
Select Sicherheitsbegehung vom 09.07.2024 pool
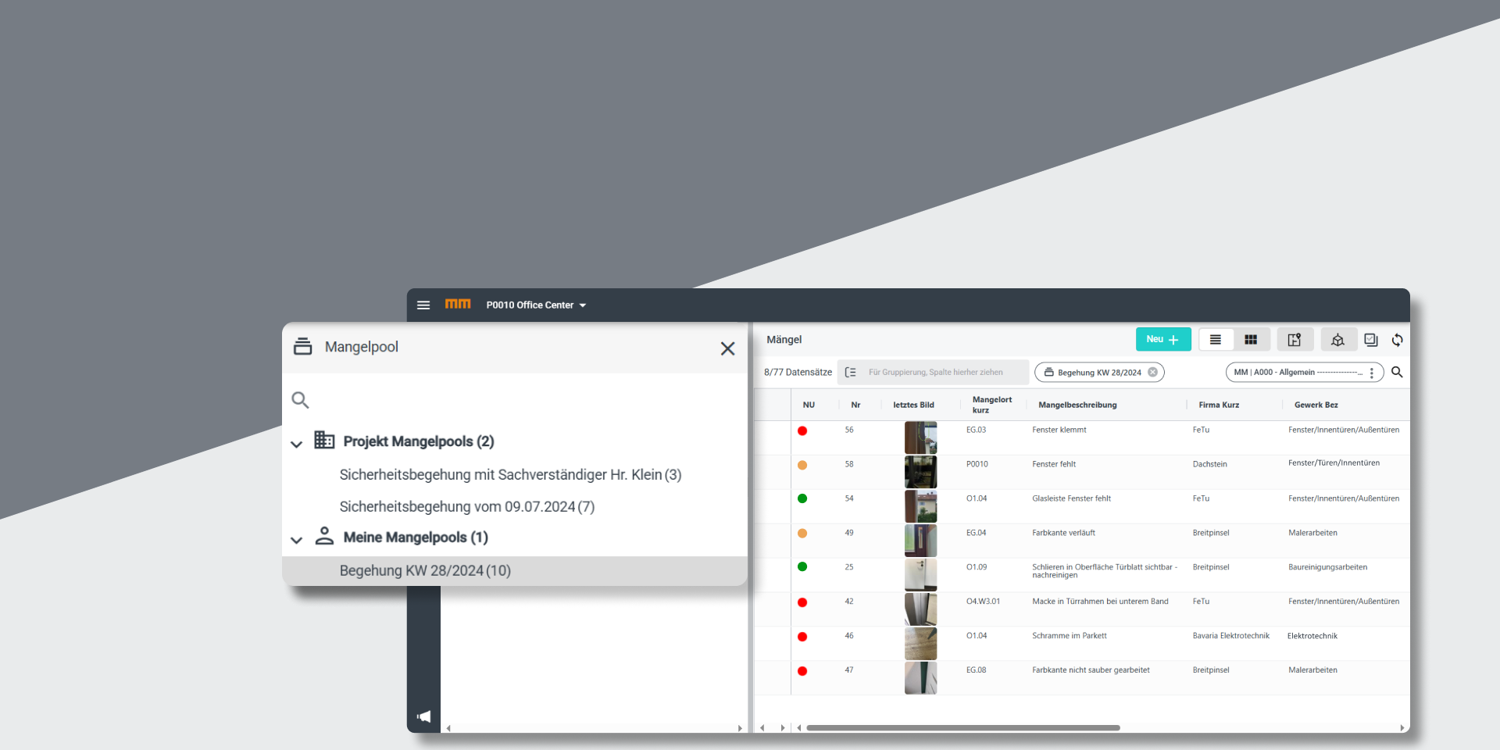click(x=466, y=507)
